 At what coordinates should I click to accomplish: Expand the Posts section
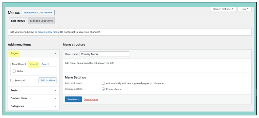[56, 90]
